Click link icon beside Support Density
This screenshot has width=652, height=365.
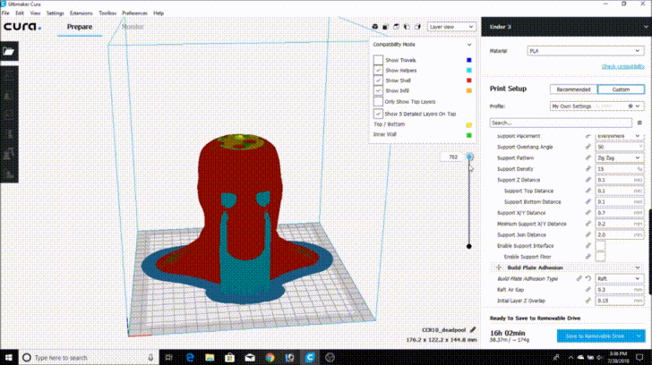click(x=588, y=168)
